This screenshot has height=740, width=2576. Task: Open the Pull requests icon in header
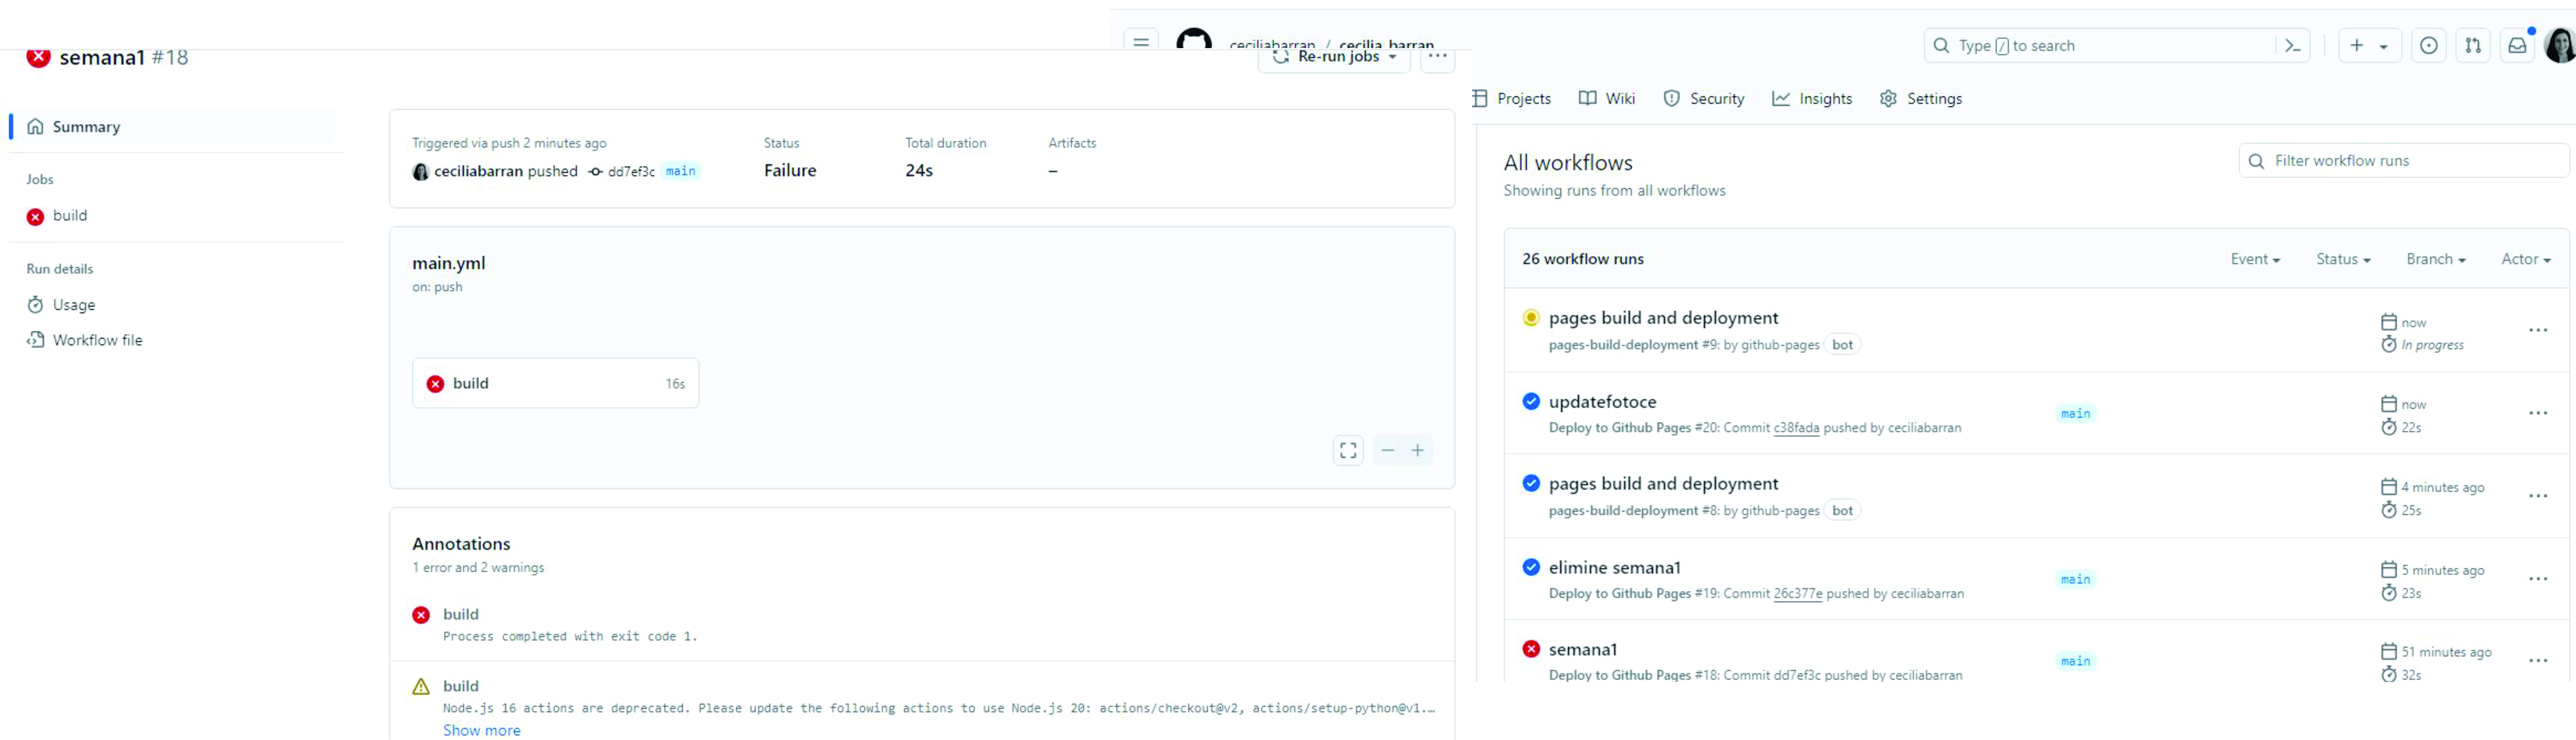coord(2473,46)
